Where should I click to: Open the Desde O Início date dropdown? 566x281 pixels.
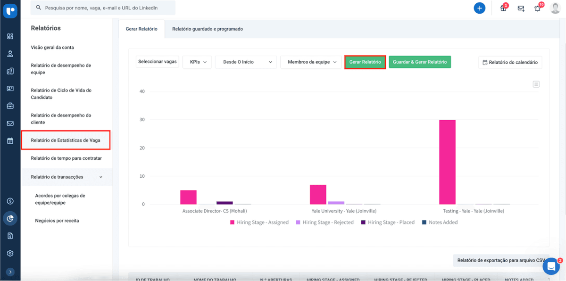coord(246,62)
